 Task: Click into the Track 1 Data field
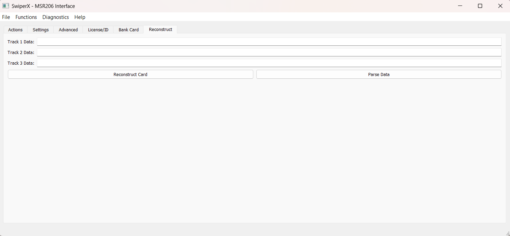click(x=269, y=42)
